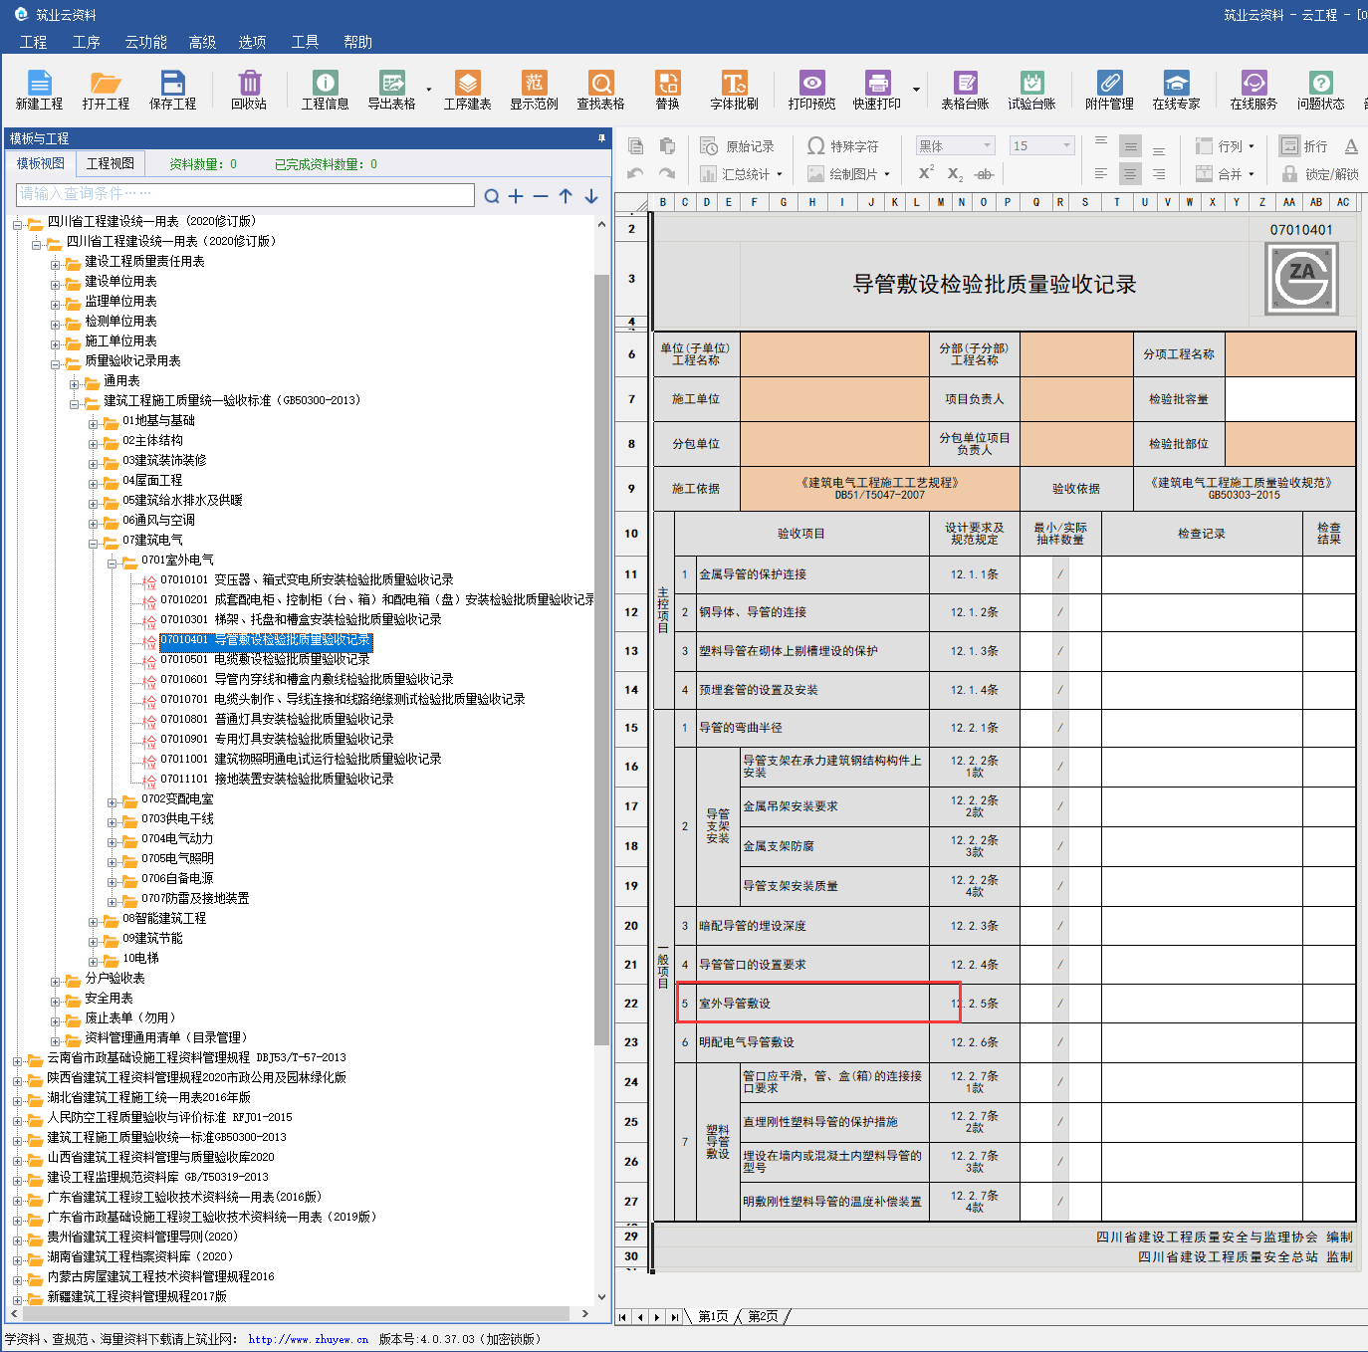Toggle 锁定/解锁 cell lock
Viewport: 1368px width, 1352px height.
point(1319,174)
